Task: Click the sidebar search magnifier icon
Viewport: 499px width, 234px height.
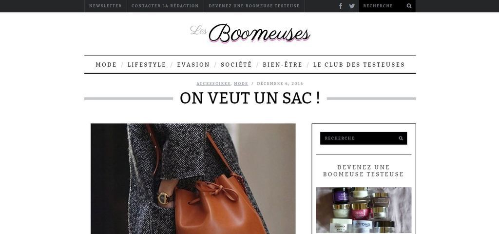Action: 401,138
